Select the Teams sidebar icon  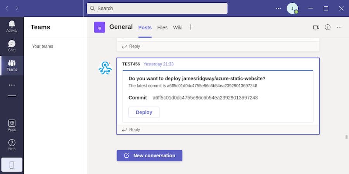click(12, 65)
